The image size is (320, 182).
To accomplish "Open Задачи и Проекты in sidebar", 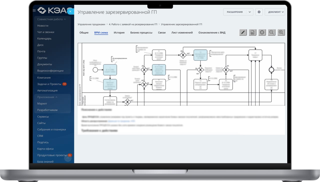I will (49, 84).
